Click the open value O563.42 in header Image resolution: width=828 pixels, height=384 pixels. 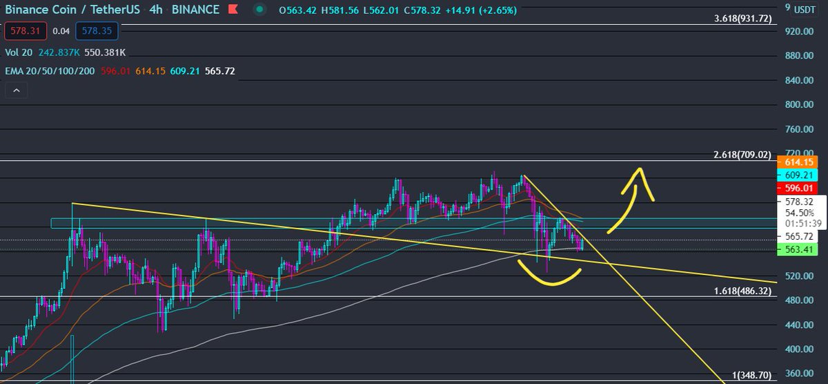[x=297, y=10]
